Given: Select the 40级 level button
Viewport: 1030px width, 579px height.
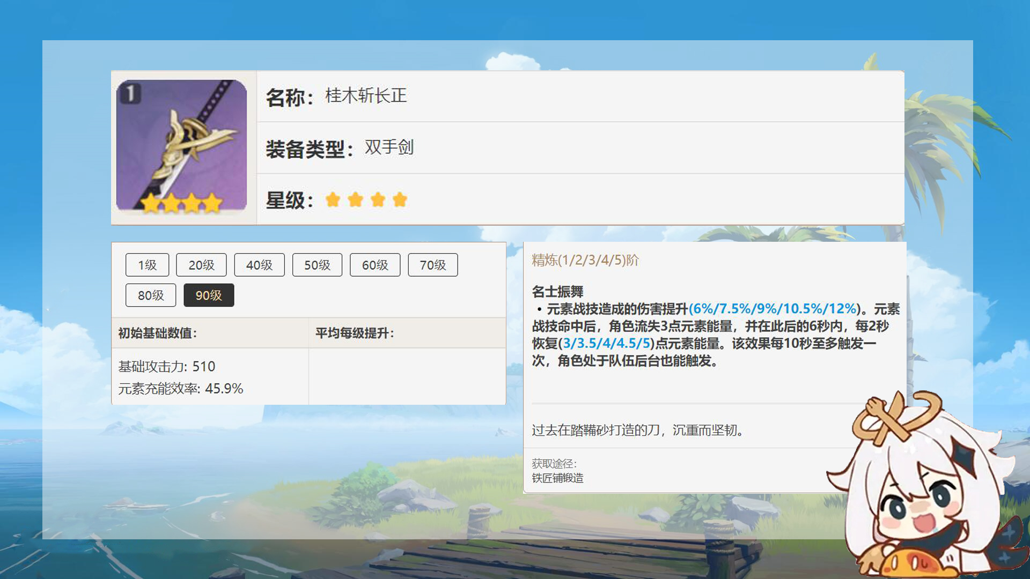Looking at the screenshot, I should 259,265.
